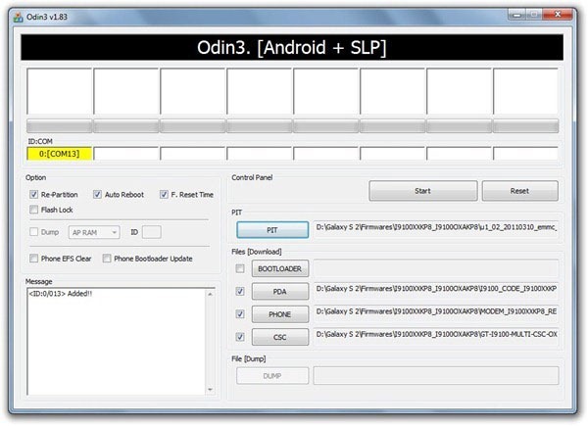Click the Start button
This screenshot has width=588, height=426.
(x=423, y=191)
